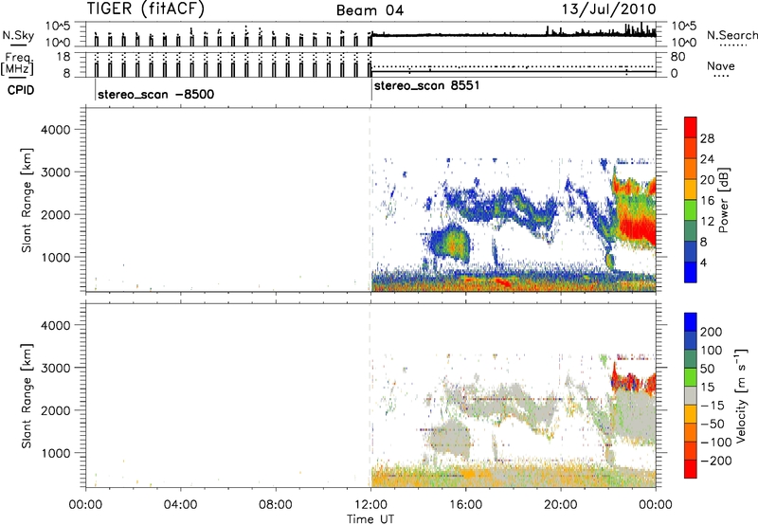Viewport: 758px width, 525px height.
Task: Click the "04:00" time tick label
Action: coord(180,505)
